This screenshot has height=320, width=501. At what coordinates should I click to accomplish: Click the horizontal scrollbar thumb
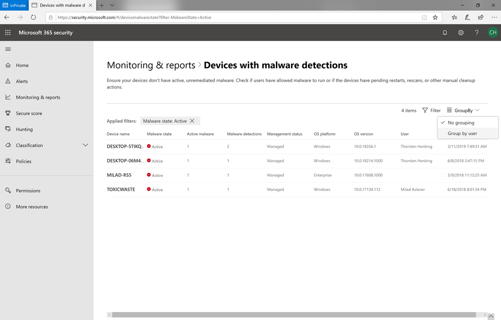coord(294,315)
